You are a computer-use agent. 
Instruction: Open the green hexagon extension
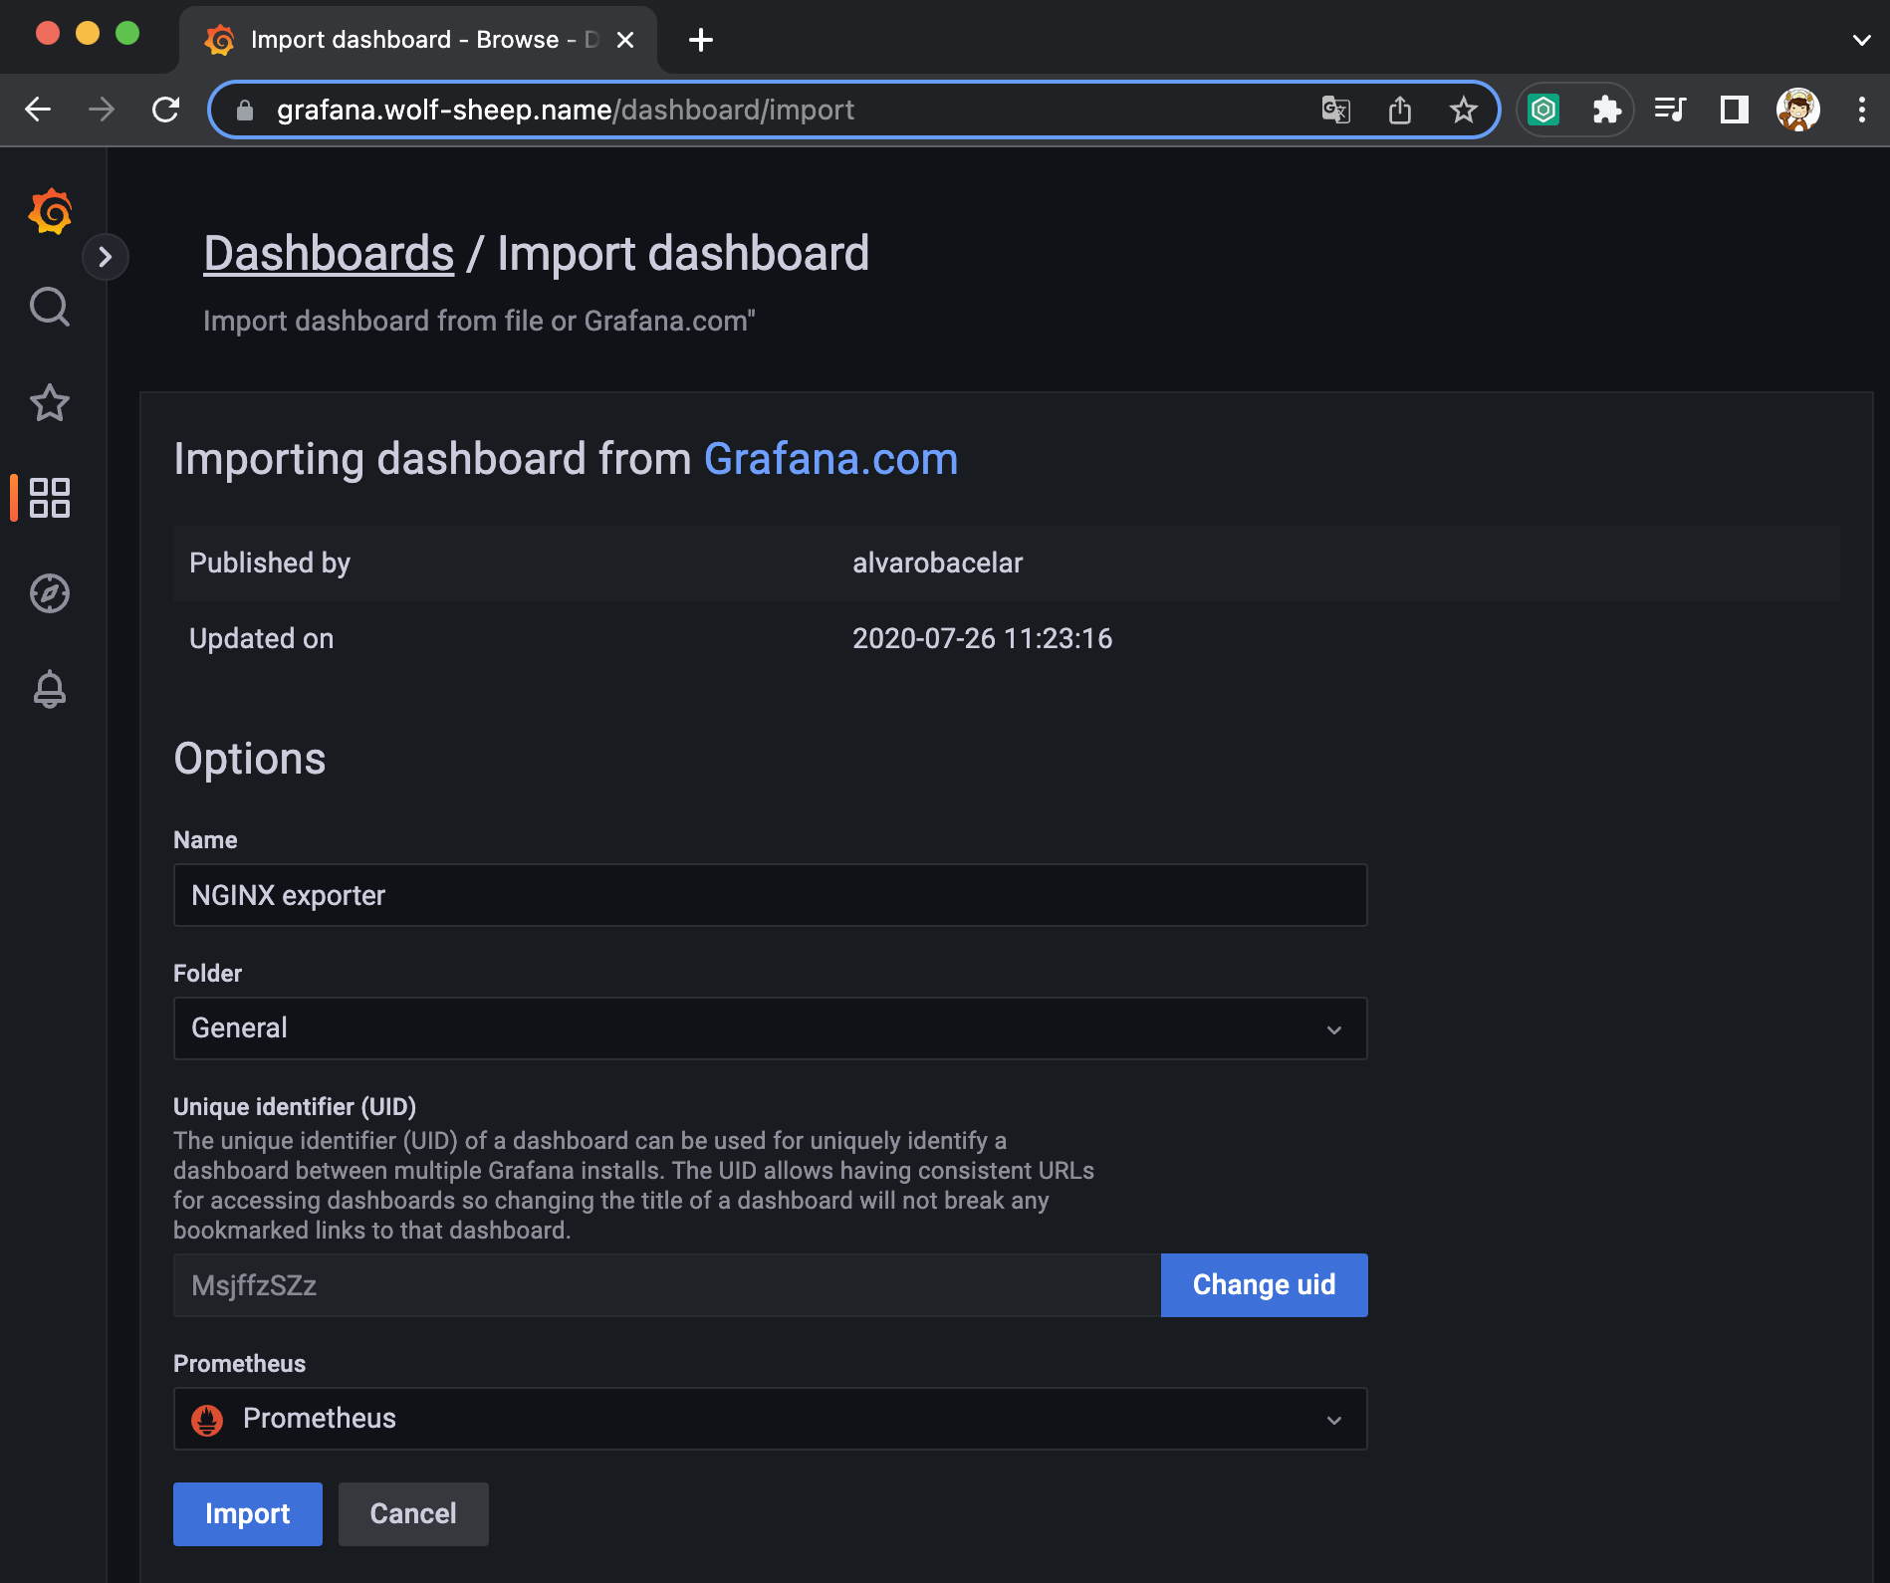click(x=1543, y=110)
